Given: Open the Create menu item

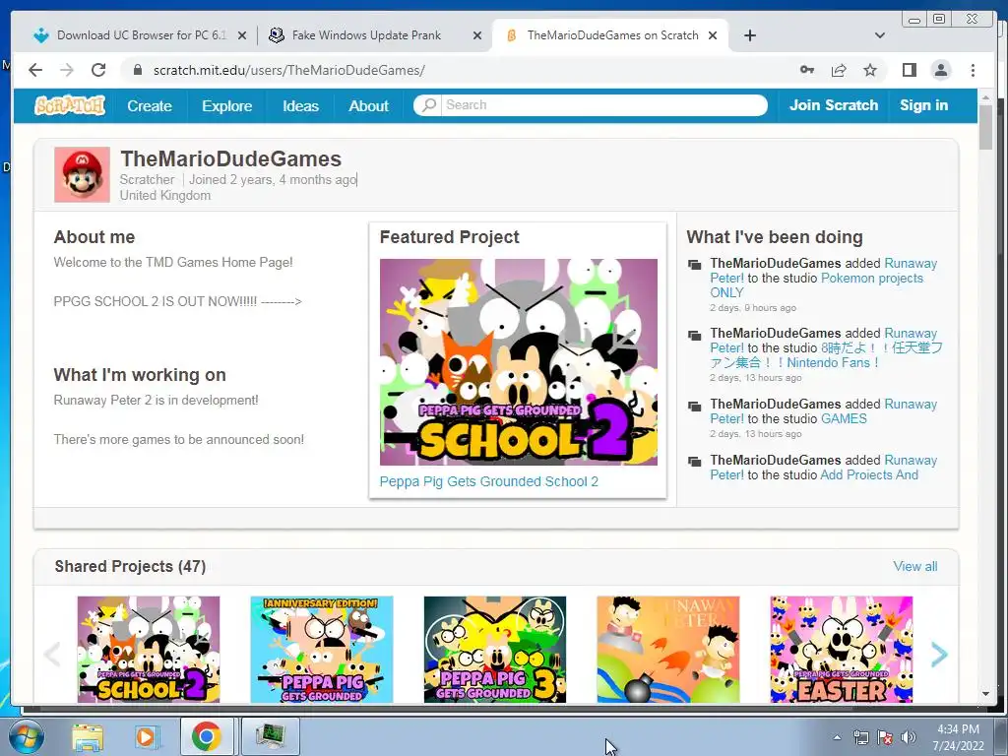Looking at the screenshot, I should point(150,105).
